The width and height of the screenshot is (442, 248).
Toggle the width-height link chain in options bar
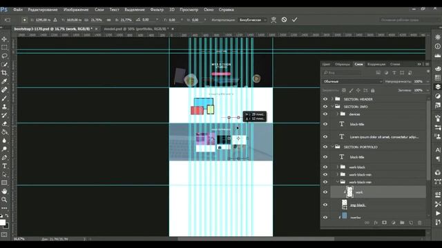(108, 20)
